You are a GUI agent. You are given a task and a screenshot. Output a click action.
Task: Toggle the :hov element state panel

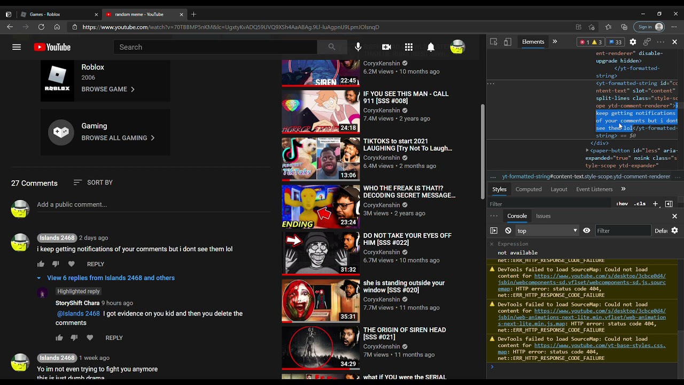coord(622,204)
